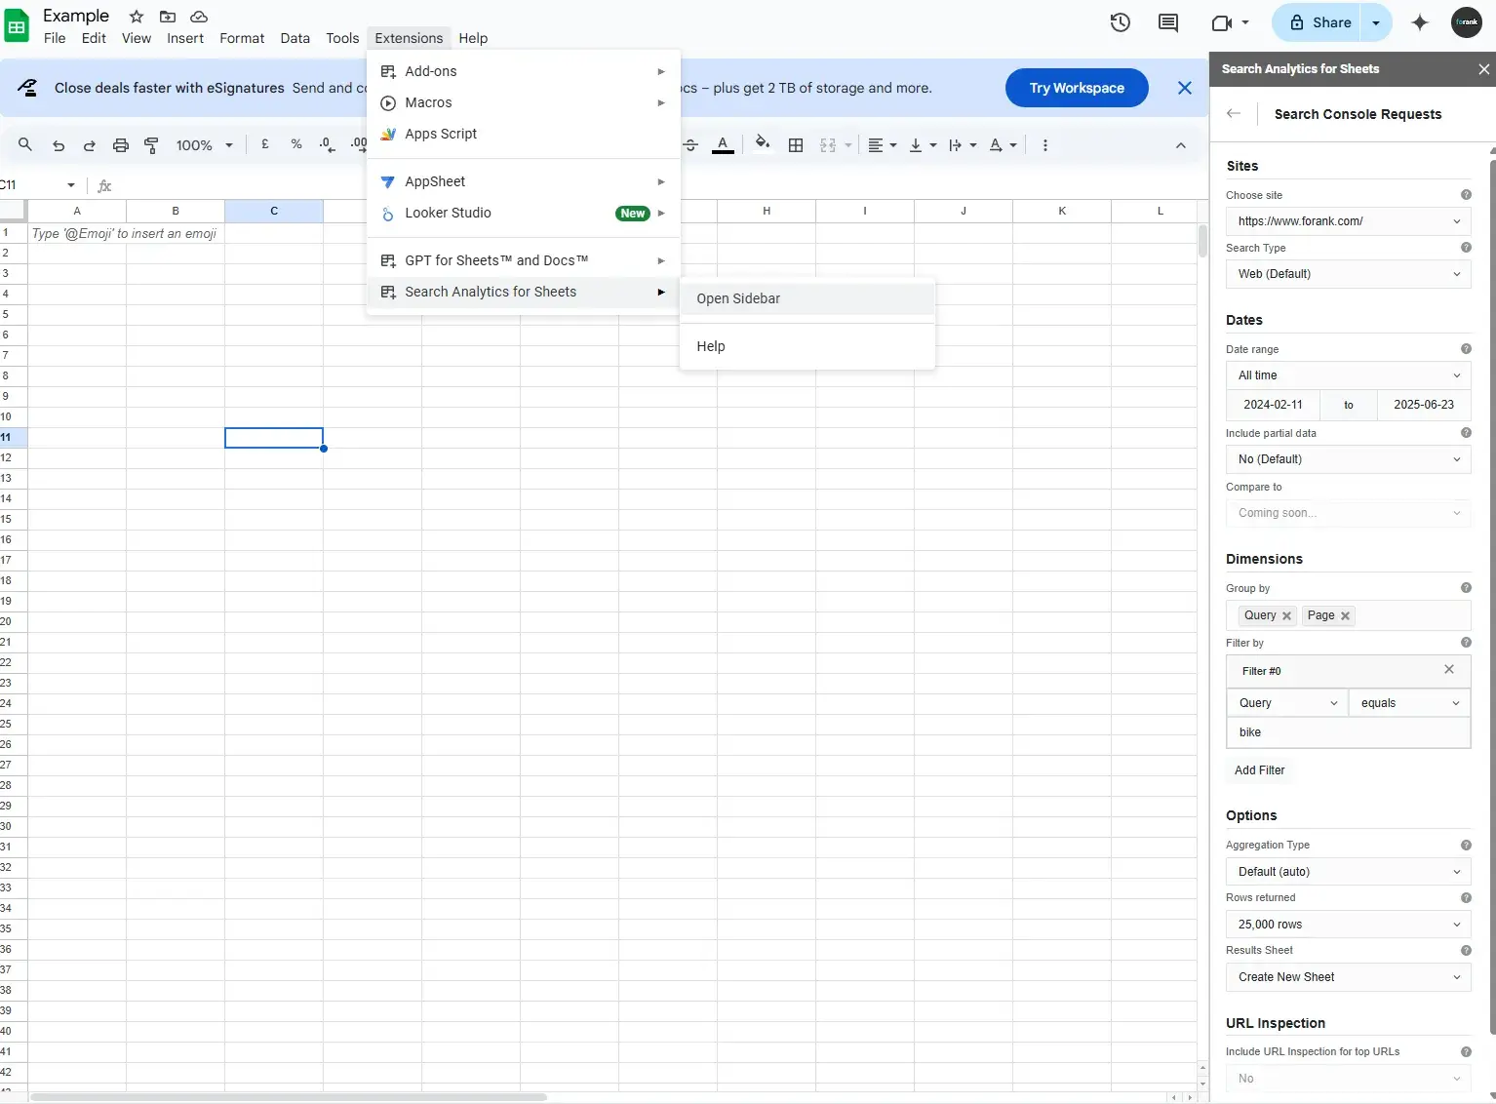This screenshot has height=1104, width=1496.
Task: Open the search within sheet tool
Action: (25, 144)
